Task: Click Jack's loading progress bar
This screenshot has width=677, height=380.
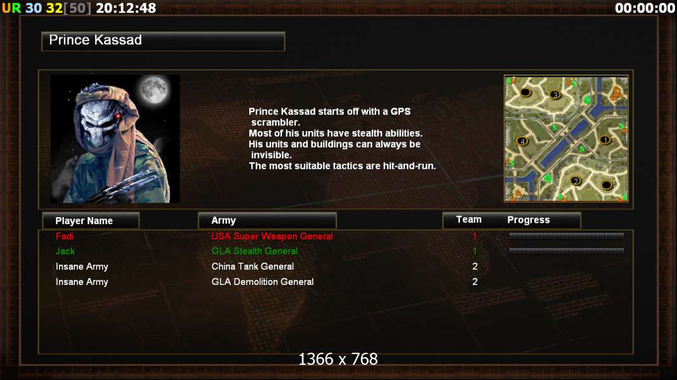Action: [x=566, y=250]
